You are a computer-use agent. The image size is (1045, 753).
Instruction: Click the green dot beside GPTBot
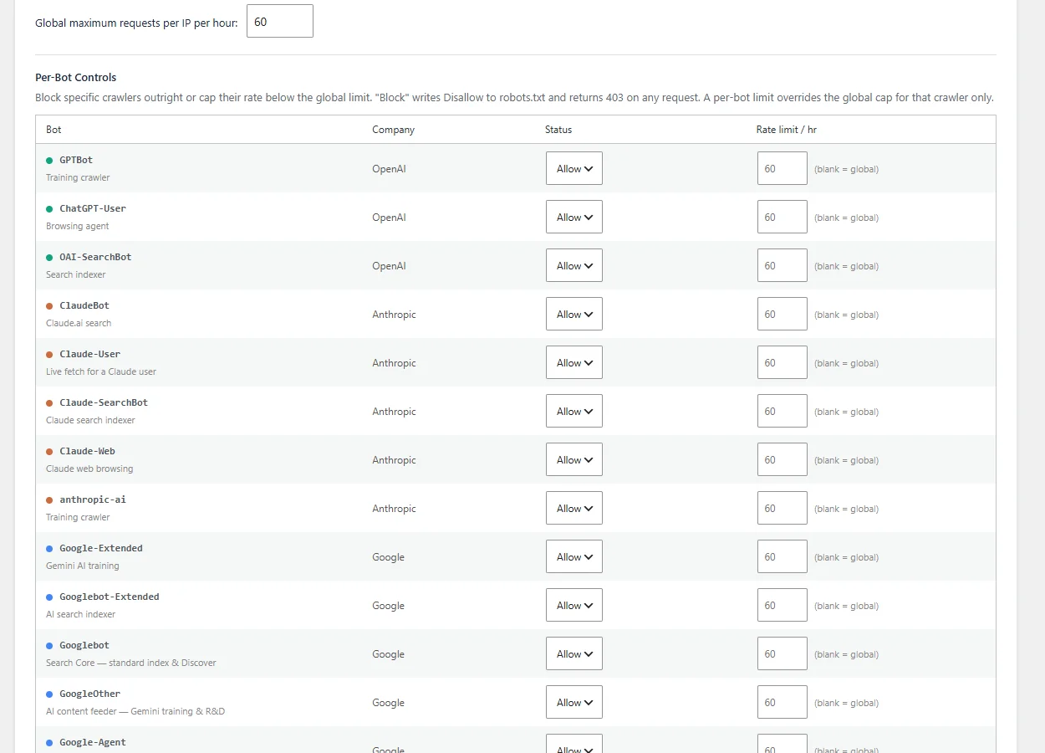point(49,161)
